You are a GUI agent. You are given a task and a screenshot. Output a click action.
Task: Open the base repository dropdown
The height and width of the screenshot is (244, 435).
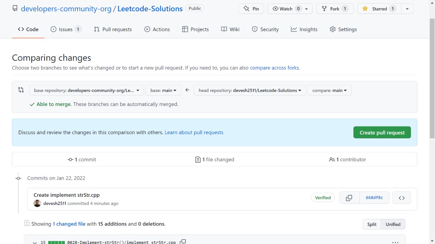pyautogui.click(x=87, y=90)
